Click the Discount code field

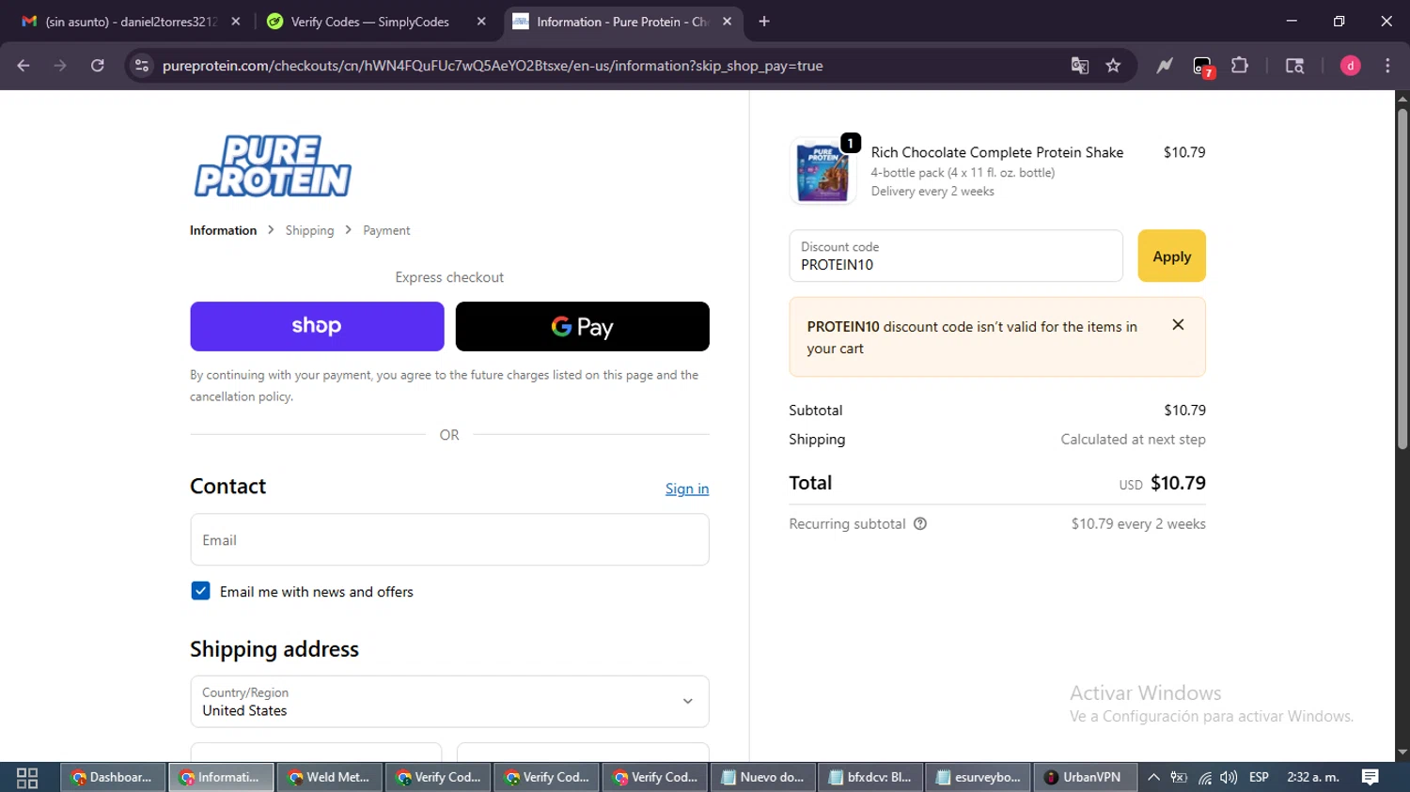(956, 256)
